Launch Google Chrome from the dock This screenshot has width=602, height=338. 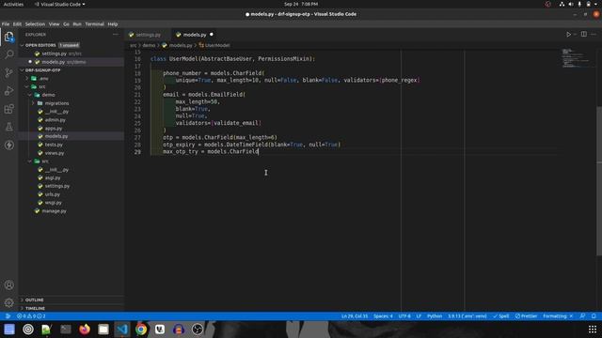point(141,330)
